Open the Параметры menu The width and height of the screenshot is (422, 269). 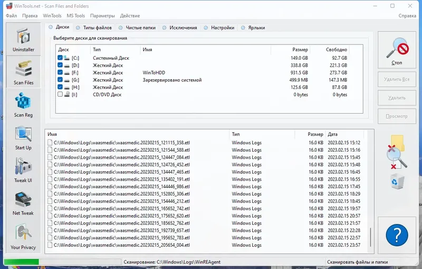(x=102, y=16)
